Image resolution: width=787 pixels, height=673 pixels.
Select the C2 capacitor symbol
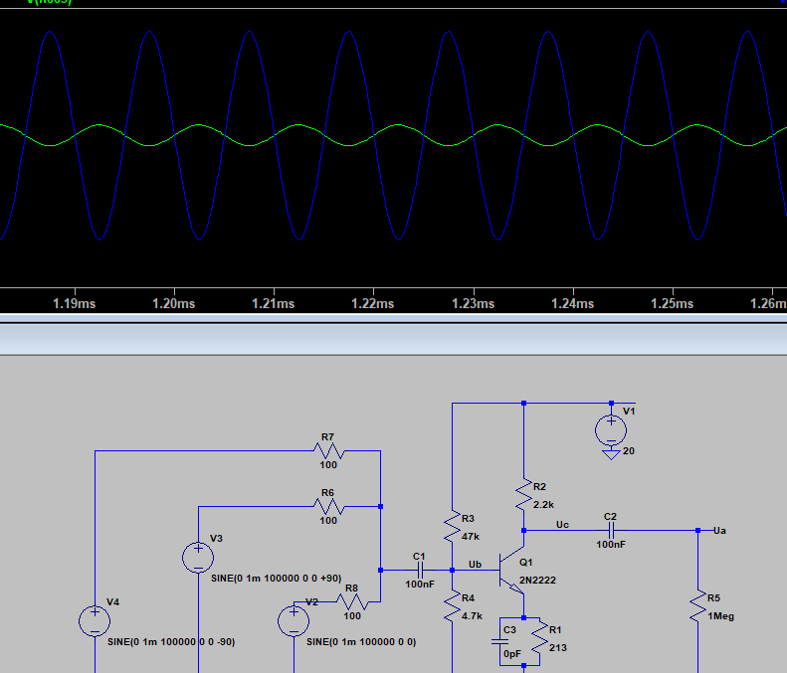(611, 530)
